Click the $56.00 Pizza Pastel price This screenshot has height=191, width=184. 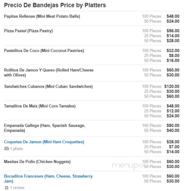(x=173, y=31)
